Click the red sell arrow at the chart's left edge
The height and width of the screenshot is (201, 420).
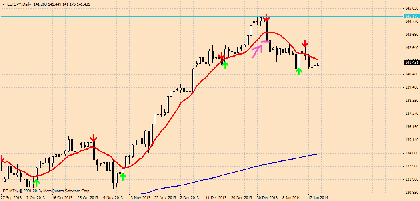point(2,160)
